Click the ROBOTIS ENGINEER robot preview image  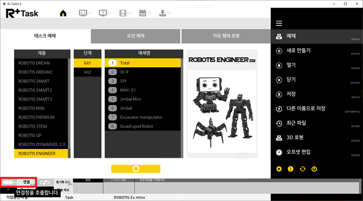click(x=222, y=104)
